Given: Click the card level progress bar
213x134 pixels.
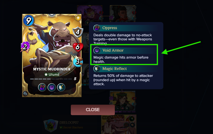Looking at the screenshot, I should pyautogui.click(x=51, y=79).
